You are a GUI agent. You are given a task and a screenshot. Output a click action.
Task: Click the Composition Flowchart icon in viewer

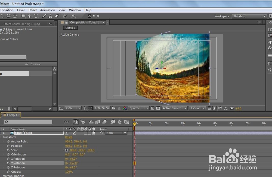tap(226, 108)
